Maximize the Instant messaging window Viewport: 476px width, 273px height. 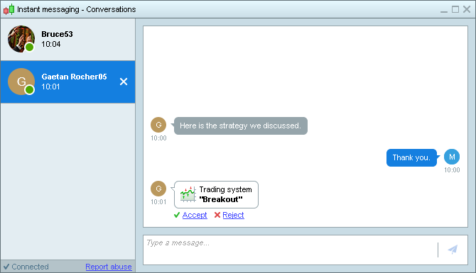click(455, 9)
